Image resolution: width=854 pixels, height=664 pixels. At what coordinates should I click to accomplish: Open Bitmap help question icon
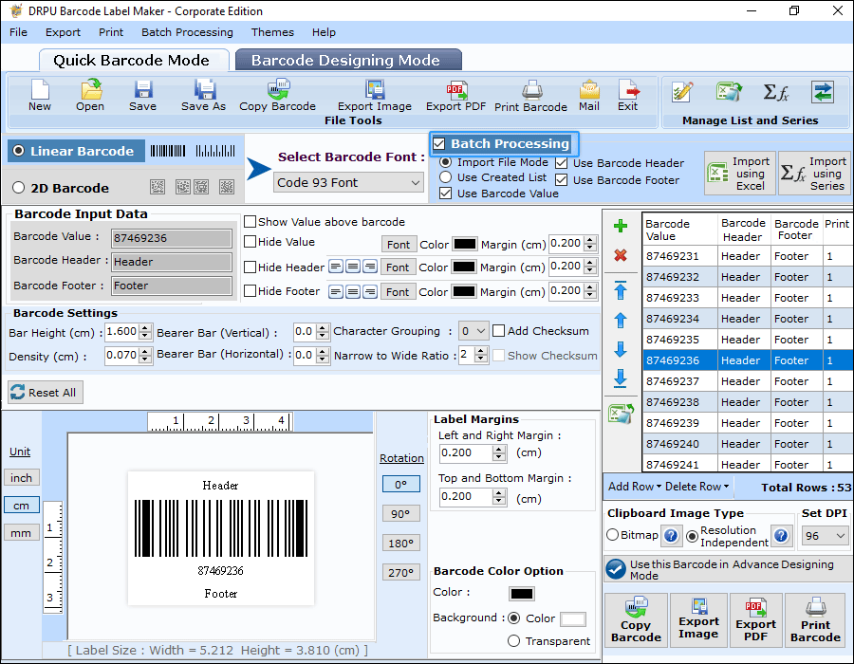pos(671,536)
